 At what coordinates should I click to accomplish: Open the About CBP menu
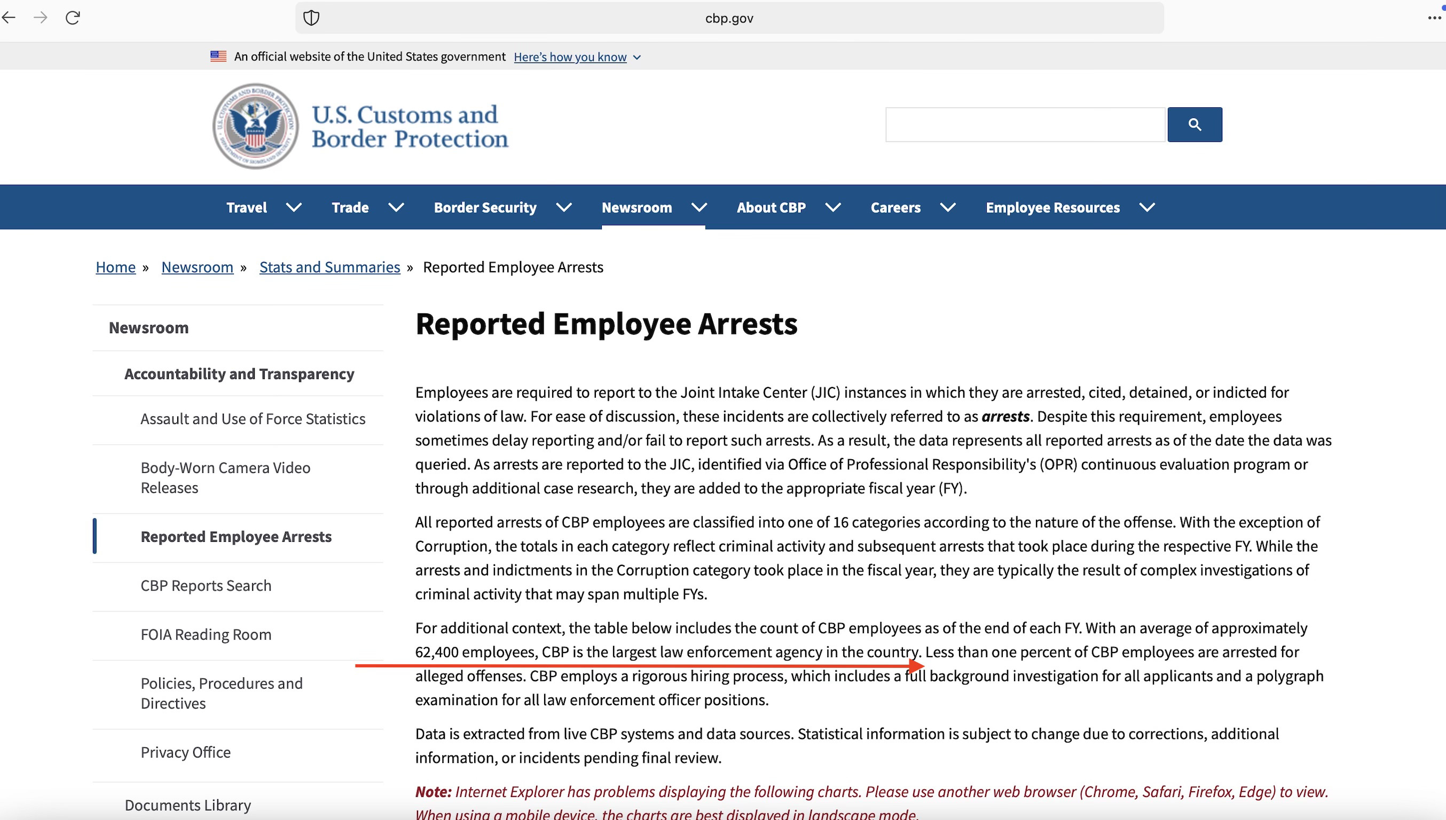coord(771,207)
